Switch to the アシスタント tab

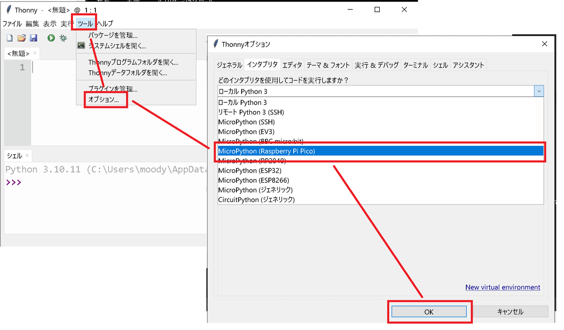click(x=468, y=65)
